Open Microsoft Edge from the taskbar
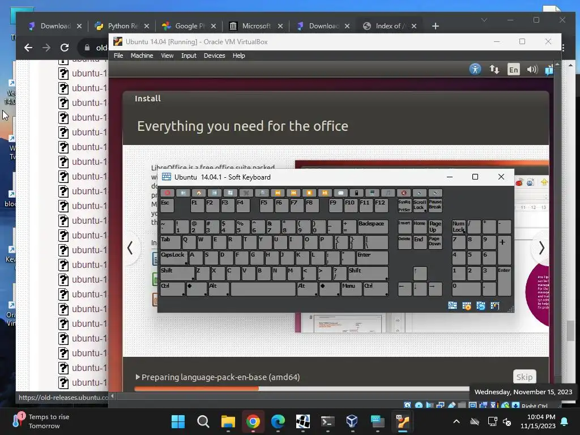The image size is (580, 435). (x=278, y=421)
